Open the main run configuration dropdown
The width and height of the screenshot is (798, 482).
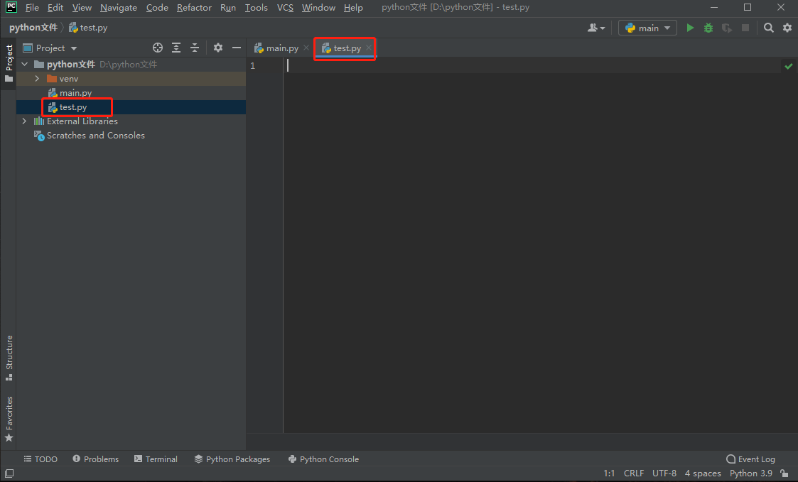[x=647, y=28]
